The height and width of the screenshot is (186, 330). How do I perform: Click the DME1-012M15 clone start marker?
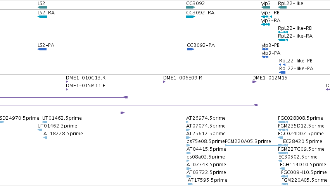(254, 82)
